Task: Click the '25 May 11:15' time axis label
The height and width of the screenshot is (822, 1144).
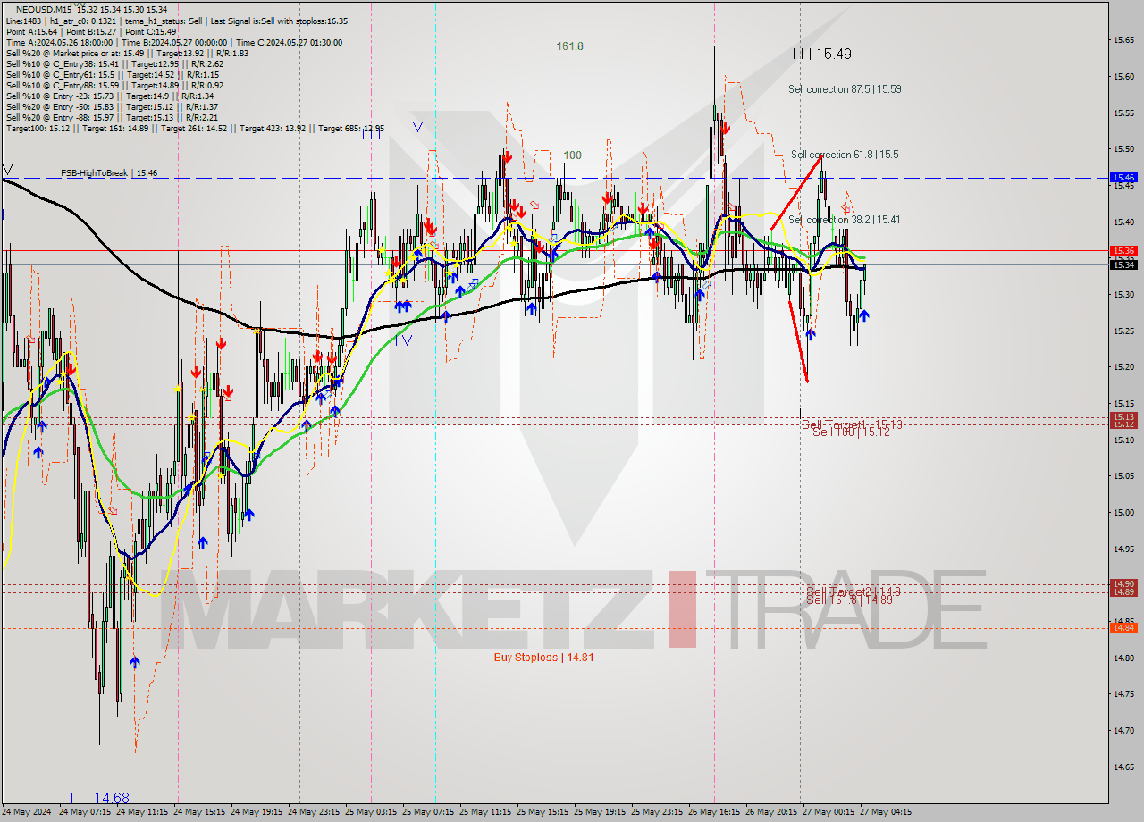Action: 485,812
